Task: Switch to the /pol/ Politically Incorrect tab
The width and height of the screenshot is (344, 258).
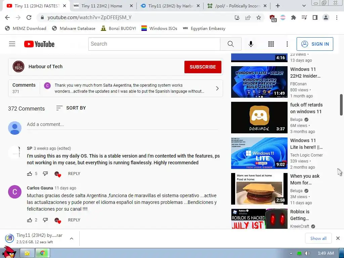Action: click(237, 6)
